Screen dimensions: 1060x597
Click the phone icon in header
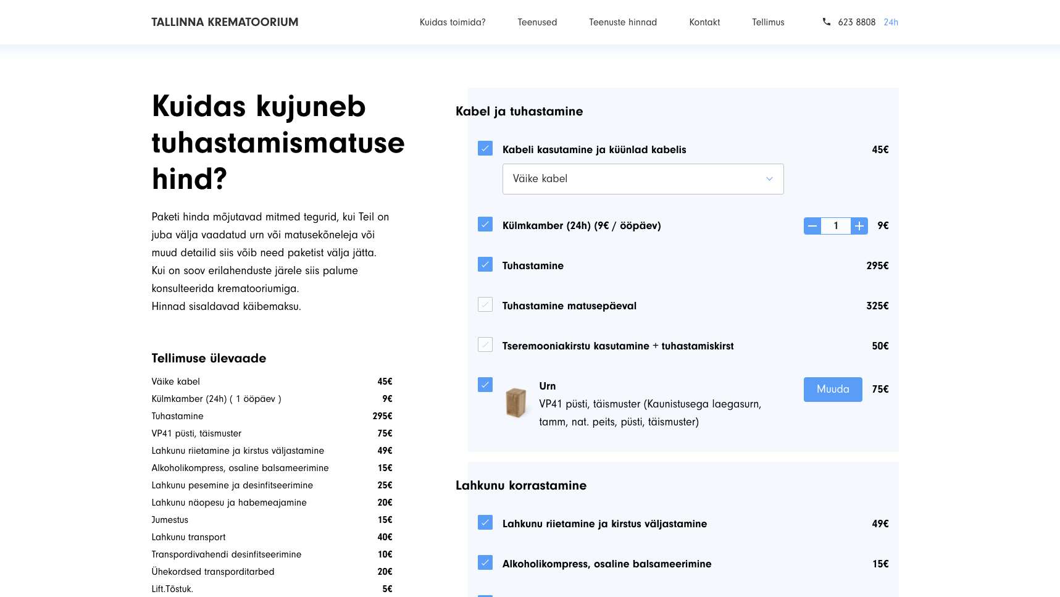point(826,22)
